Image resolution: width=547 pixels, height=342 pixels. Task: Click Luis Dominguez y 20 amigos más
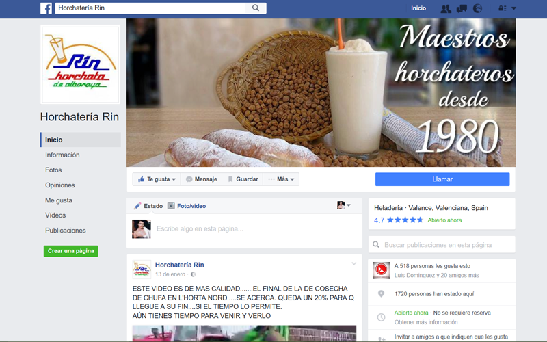437,276
